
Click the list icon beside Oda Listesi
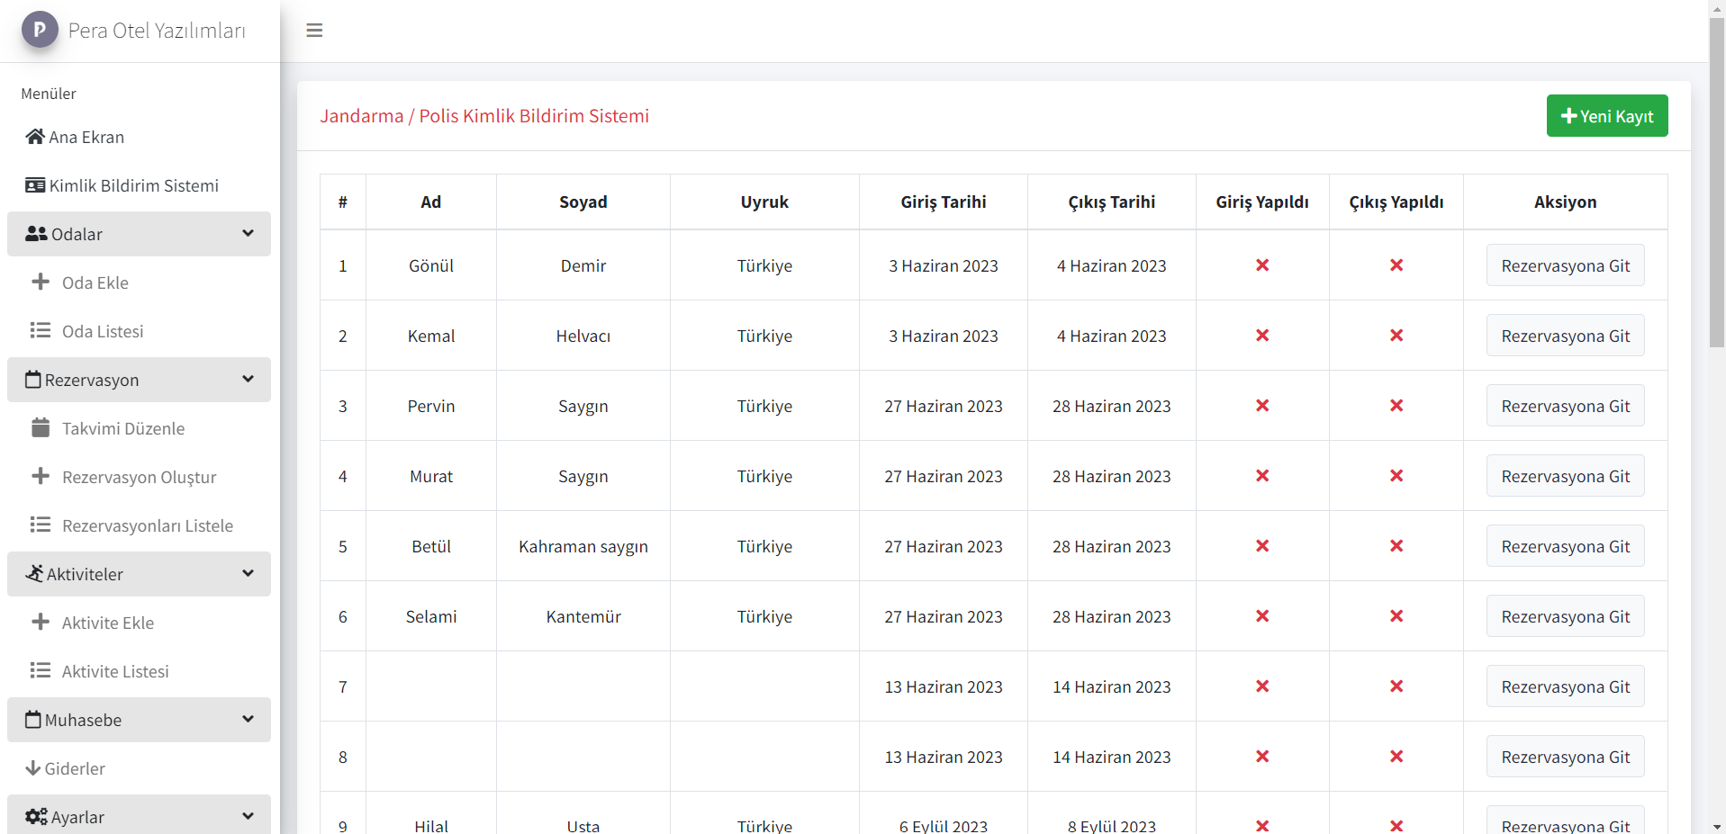pos(41,330)
